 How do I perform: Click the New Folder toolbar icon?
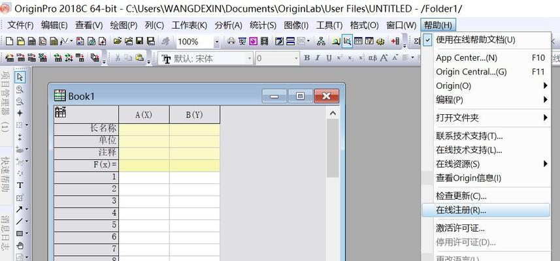[x=21, y=41]
